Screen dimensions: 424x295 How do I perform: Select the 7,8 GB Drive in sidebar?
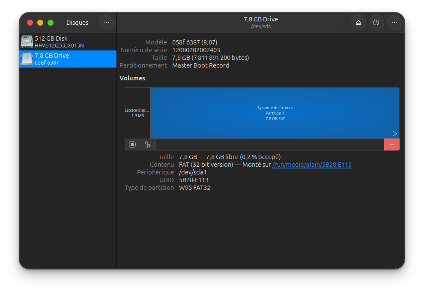click(x=68, y=59)
